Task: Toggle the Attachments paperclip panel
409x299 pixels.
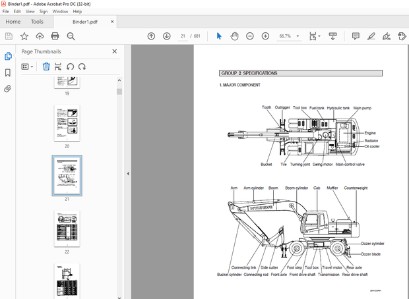Action: tap(8, 88)
